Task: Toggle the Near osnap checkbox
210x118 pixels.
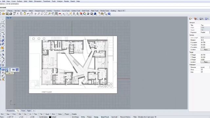Action: (5, 114)
